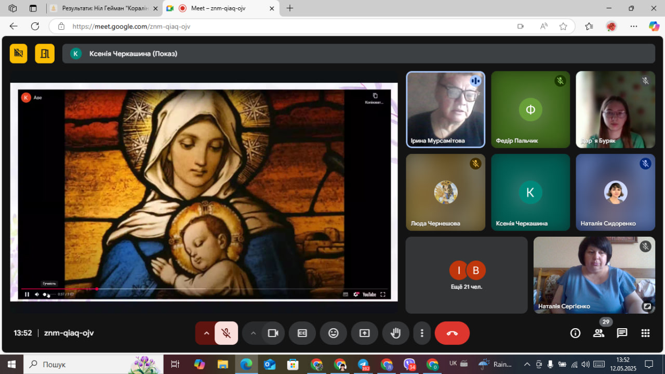Open the Edge workspaces icon
This screenshot has width=665, height=374.
click(x=13, y=8)
